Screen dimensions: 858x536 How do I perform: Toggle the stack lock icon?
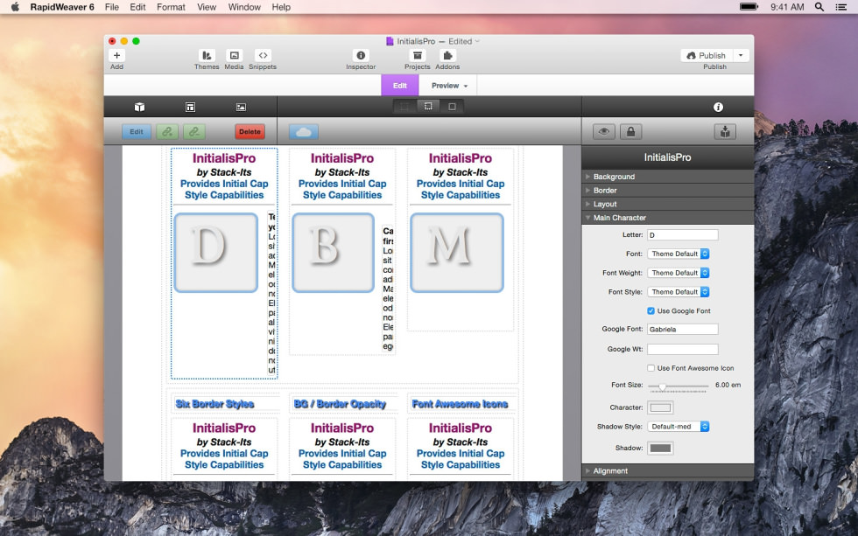pos(630,132)
